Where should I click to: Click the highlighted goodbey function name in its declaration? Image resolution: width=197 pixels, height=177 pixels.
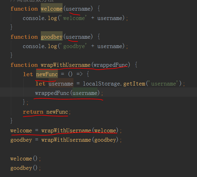(x=51, y=37)
